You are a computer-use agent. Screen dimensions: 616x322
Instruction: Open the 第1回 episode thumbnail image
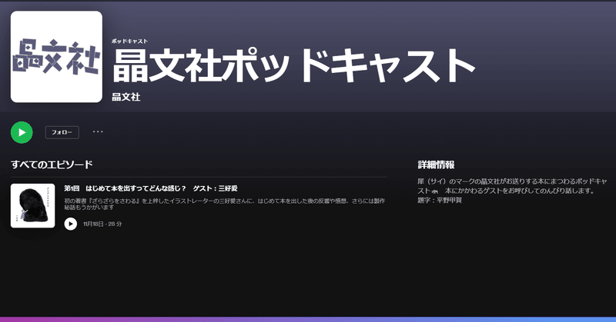32,205
